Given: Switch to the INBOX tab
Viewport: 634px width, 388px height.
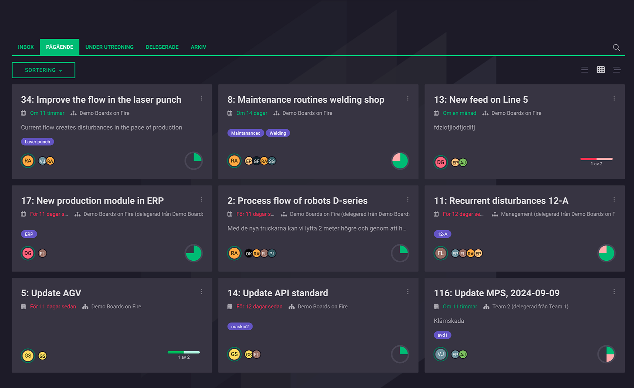Looking at the screenshot, I should pyautogui.click(x=26, y=47).
